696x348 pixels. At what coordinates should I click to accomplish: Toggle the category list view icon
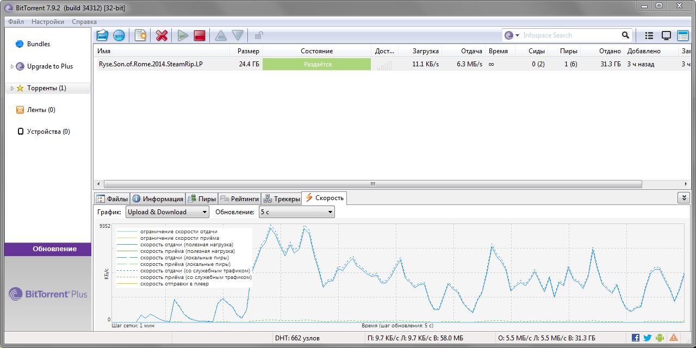pyautogui.click(x=649, y=35)
